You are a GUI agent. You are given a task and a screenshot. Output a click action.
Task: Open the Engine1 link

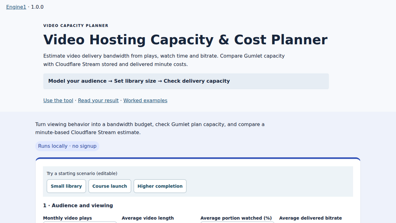coord(16,7)
